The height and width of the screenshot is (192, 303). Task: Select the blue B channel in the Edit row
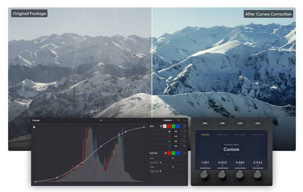coord(178,126)
